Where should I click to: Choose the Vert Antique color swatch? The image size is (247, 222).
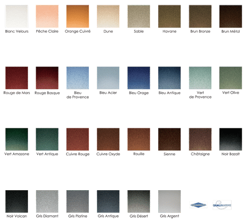[47, 139]
